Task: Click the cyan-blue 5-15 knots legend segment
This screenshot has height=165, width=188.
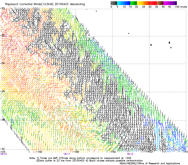Action: 124,3
